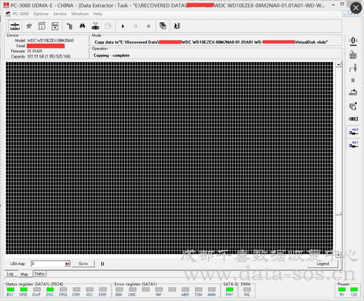Select the Hd 0 head icon
This screenshot has height=301, width=364.
pos(353,131)
